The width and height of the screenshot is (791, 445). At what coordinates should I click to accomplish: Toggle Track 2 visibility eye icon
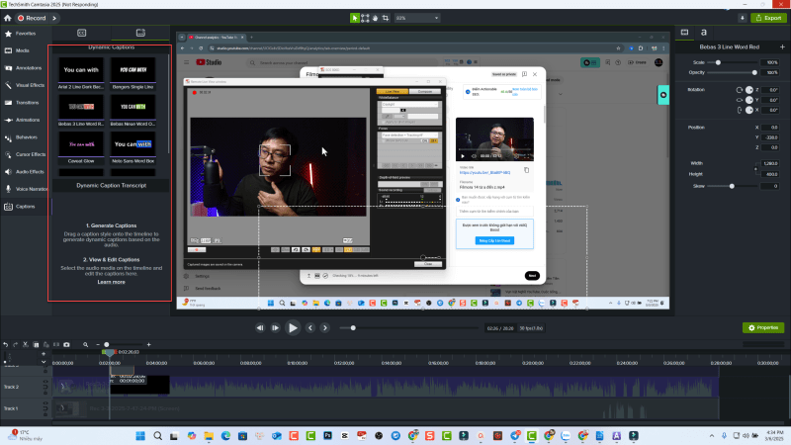click(x=44, y=380)
